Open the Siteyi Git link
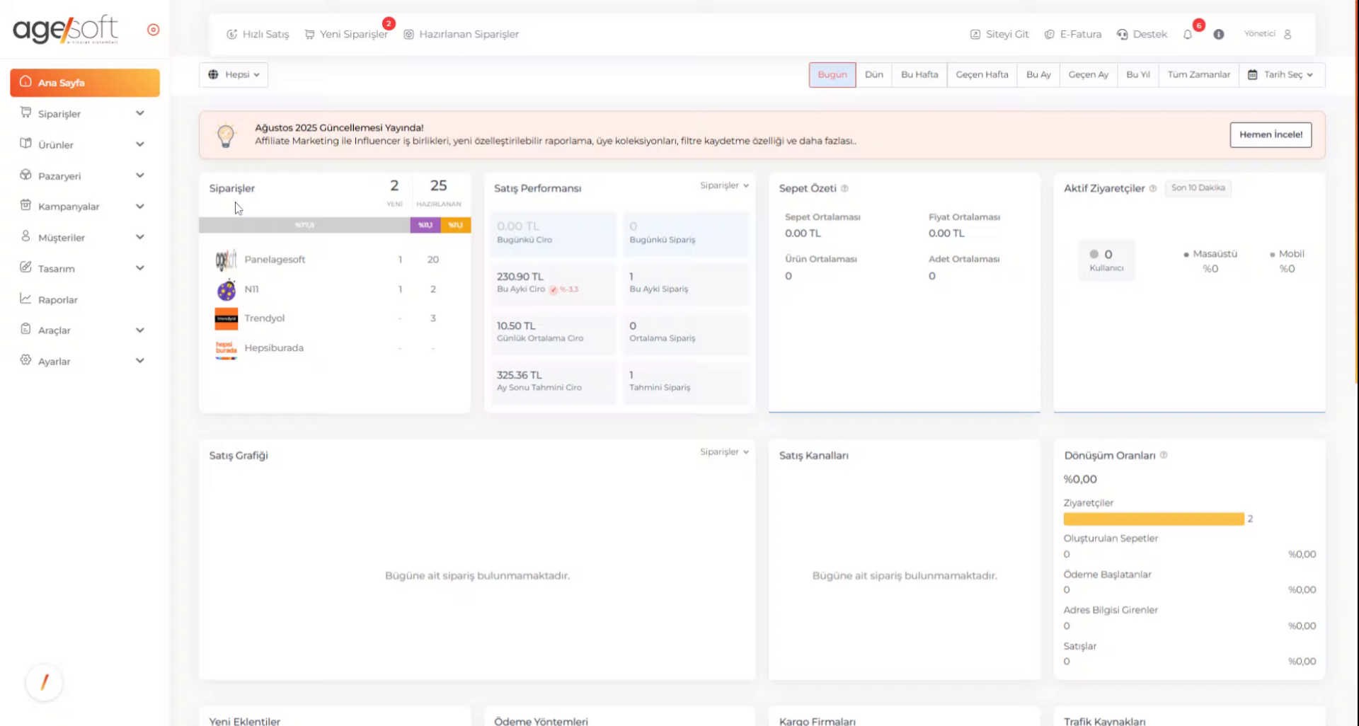This screenshot has height=726, width=1359. click(x=999, y=35)
